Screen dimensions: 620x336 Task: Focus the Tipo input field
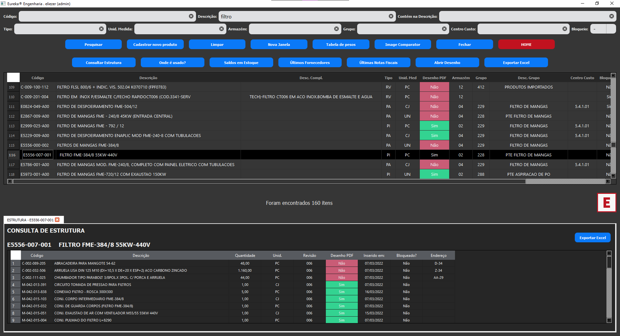(x=60, y=29)
